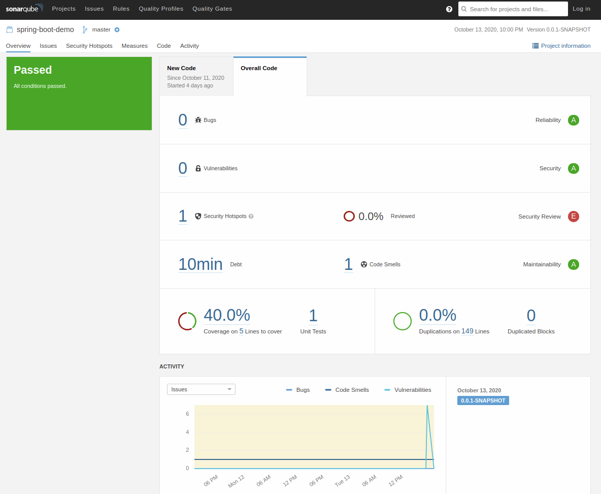Click the 0.0.1-SNAPSHOT version badge

coord(483,400)
